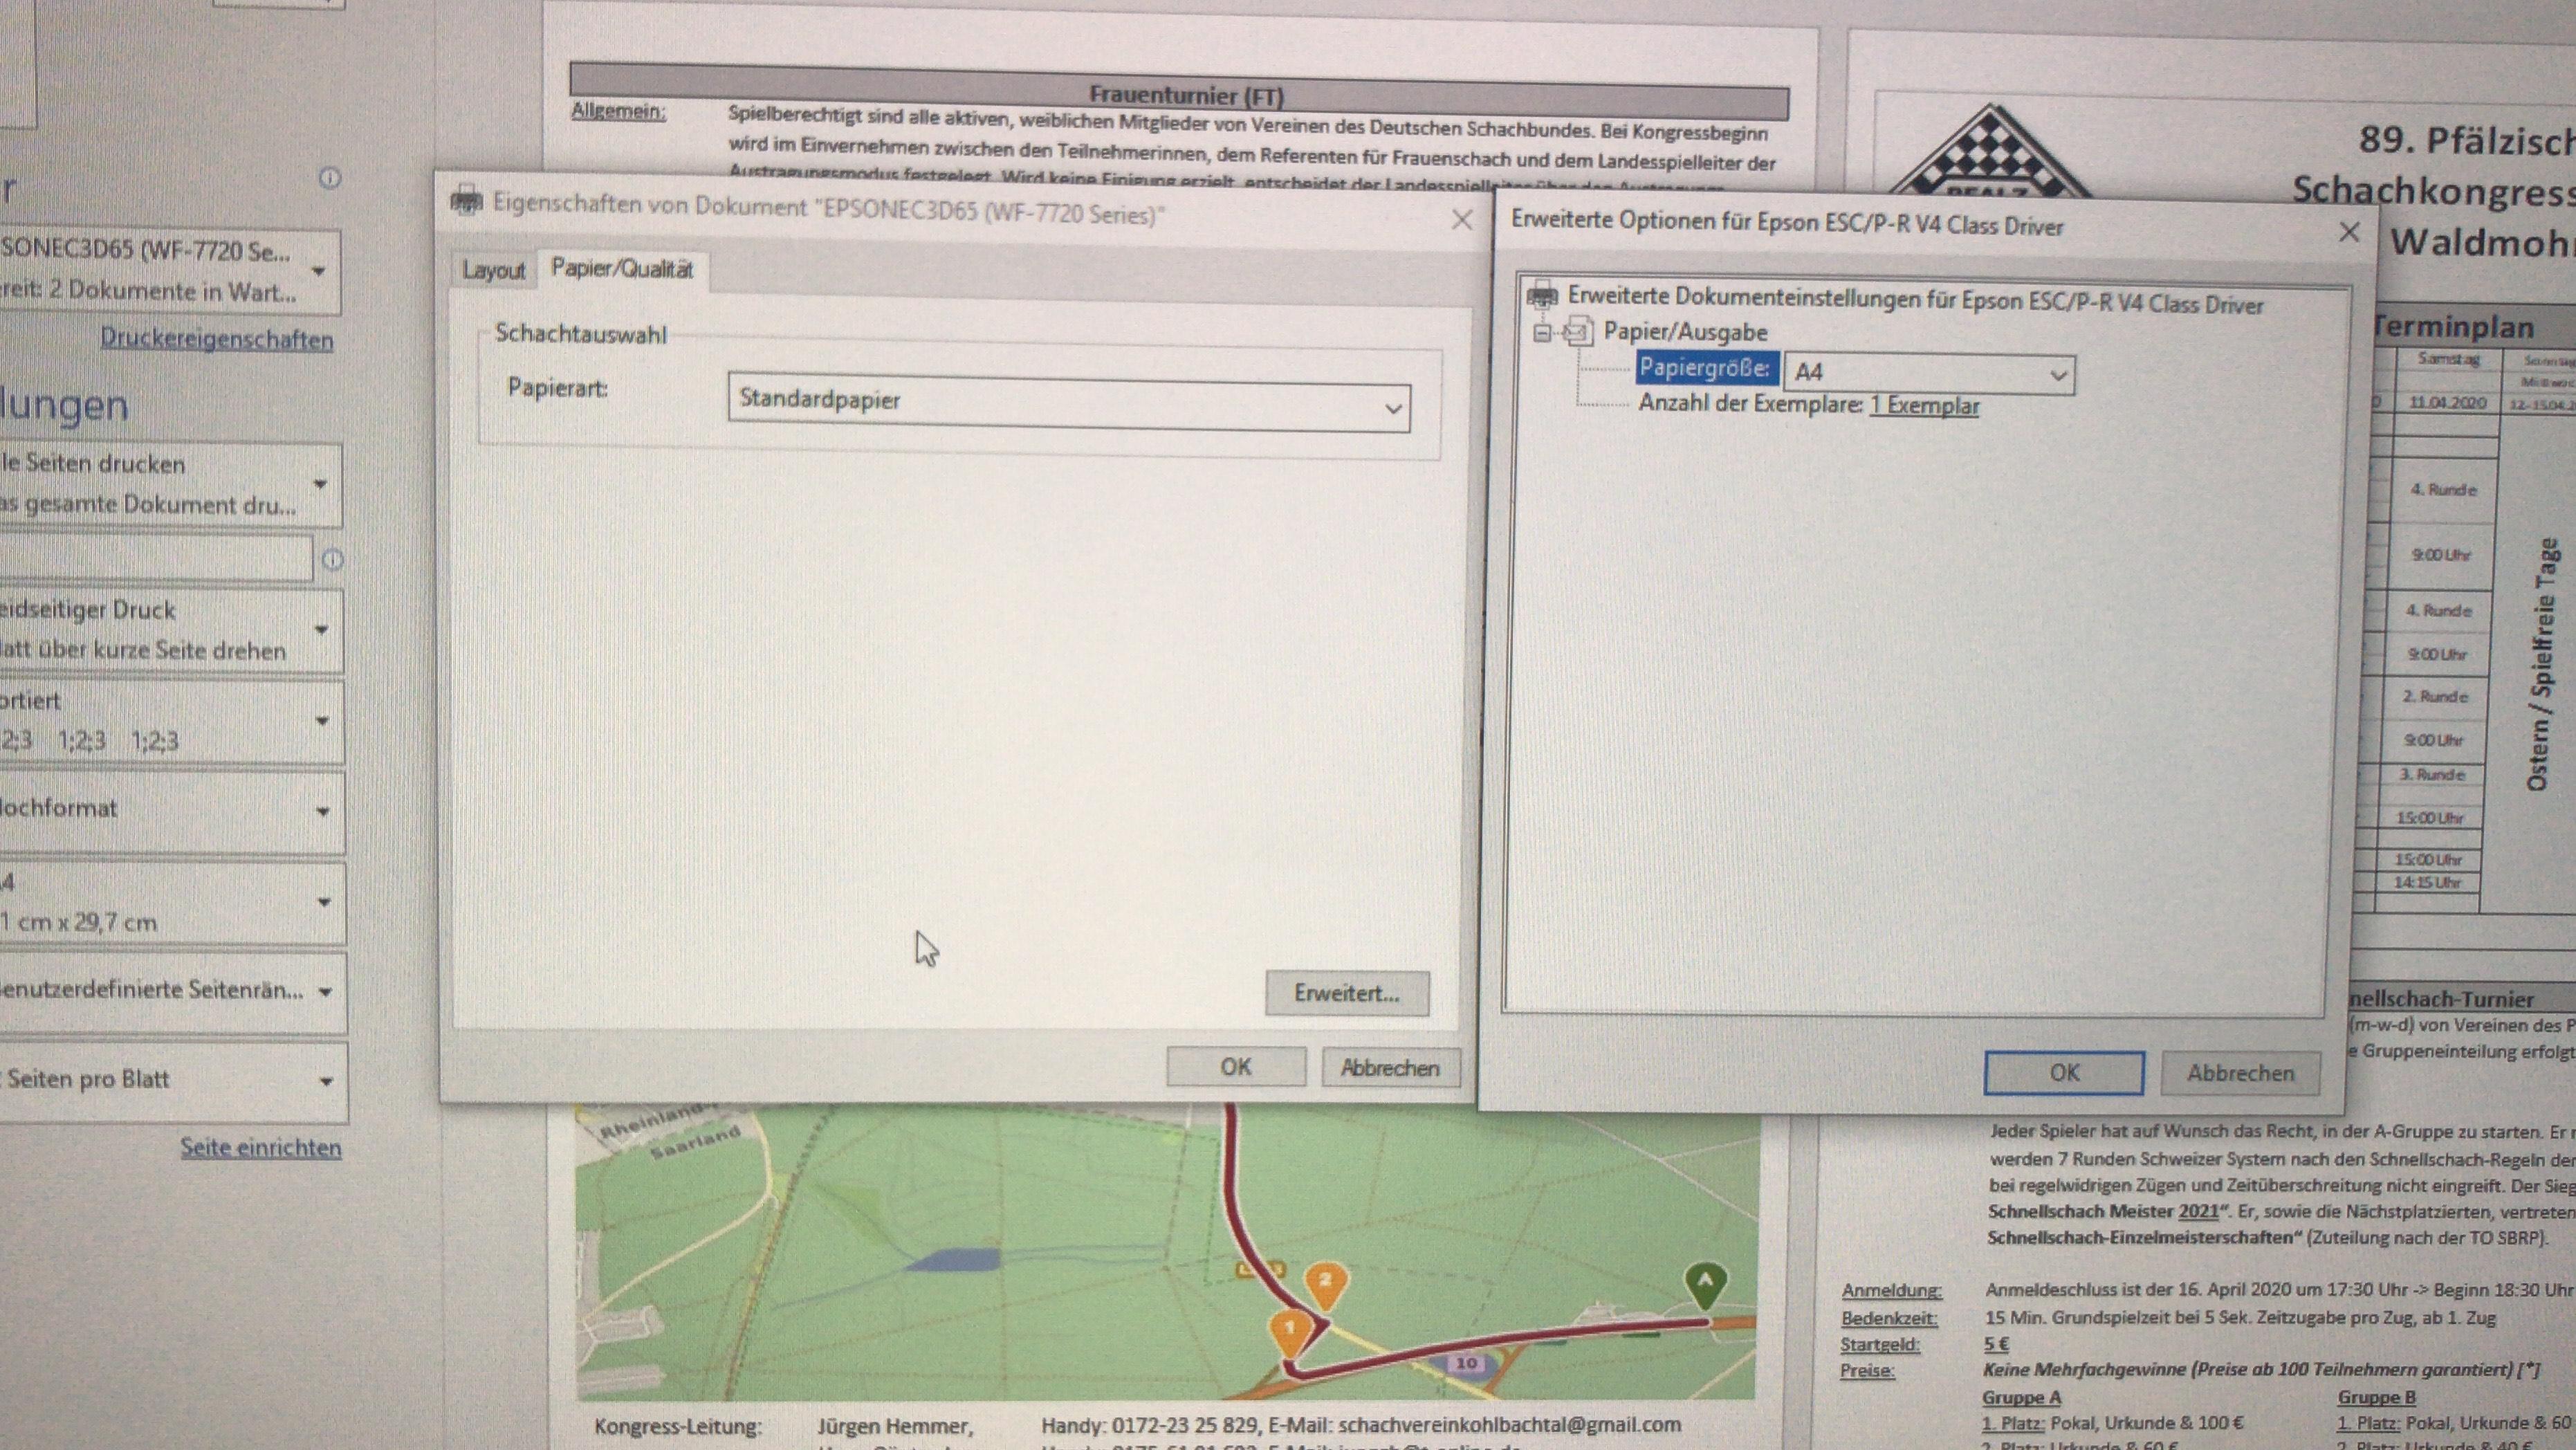Confirm Eigenschaften dialog with OK
This screenshot has height=1450, width=2576.
1236,1066
